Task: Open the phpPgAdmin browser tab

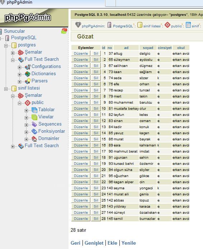Action: click(52, 3)
